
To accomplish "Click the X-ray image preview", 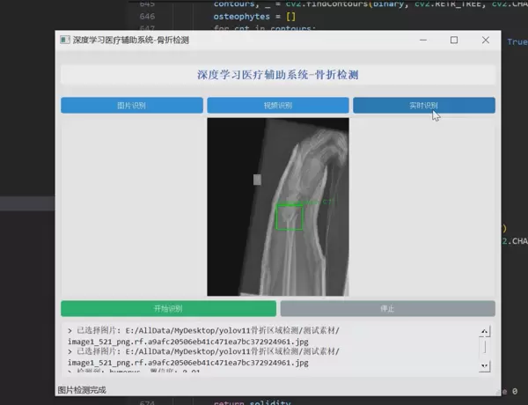I will pos(278,158).
